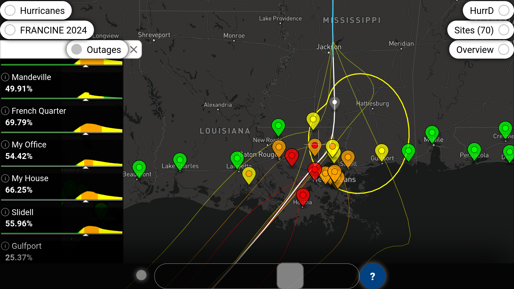Select the green pin at Mobile
Image resolution: width=514 pixels, height=289 pixels.
click(x=432, y=134)
